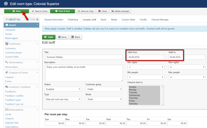Open Custom fields in the sidebar
Image resolution: width=207 pixels, height=128 pixels.
pyautogui.click(x=12, y=57)
